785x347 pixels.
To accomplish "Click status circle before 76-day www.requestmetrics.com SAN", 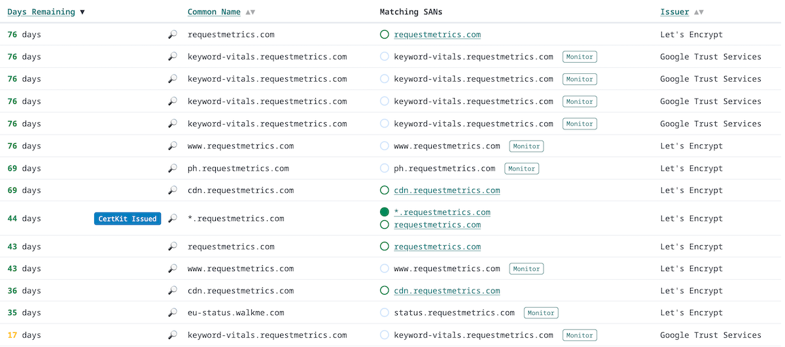I will tap(385, 146).
